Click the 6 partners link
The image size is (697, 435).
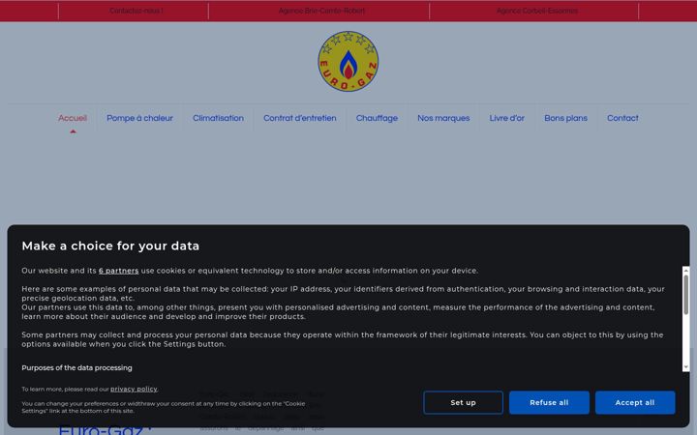pyautogui.click(x=119, y=271)
